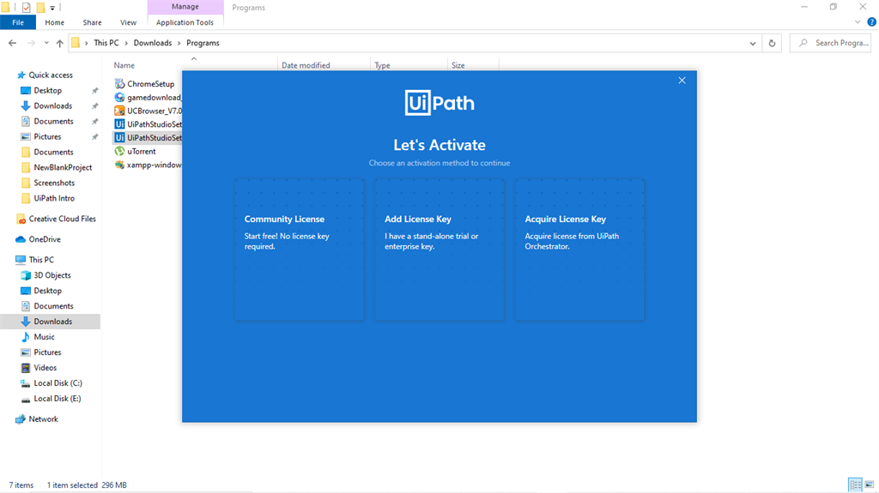The width and height of the screenshot is (879, 493).
Task: Select the first UiPathStudioSetup file
Action: pos(147,124)
